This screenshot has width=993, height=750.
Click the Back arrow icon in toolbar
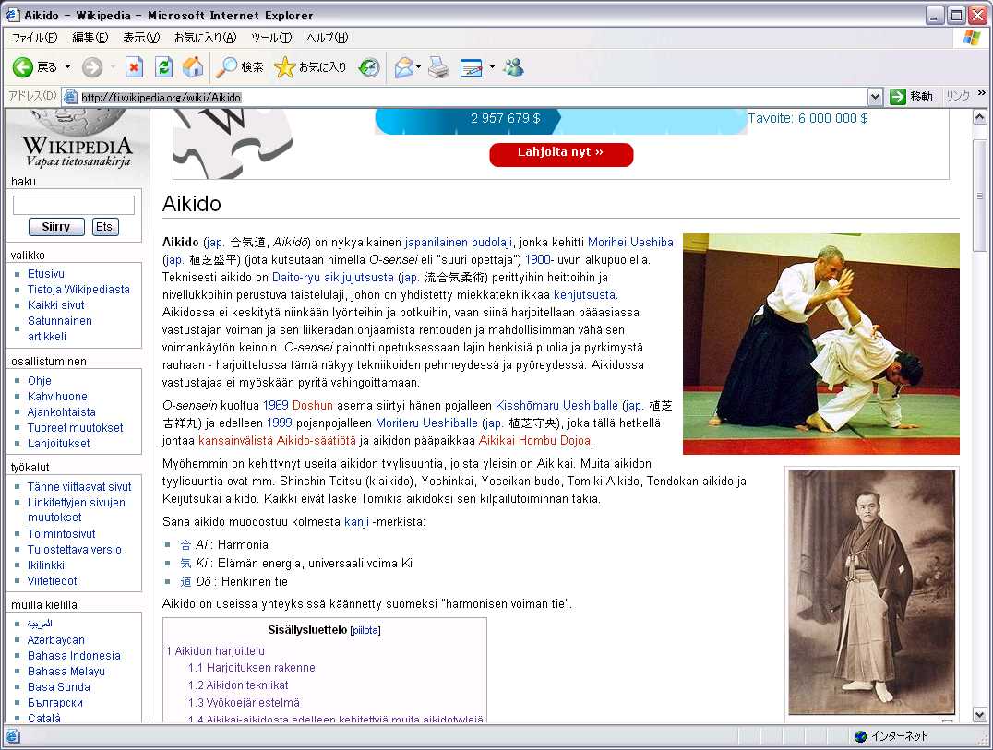[23, 67]
